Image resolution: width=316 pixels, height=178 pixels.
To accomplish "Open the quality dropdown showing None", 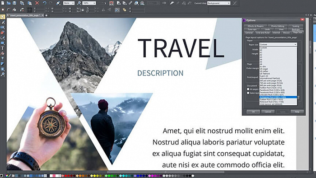I will 69,3.
